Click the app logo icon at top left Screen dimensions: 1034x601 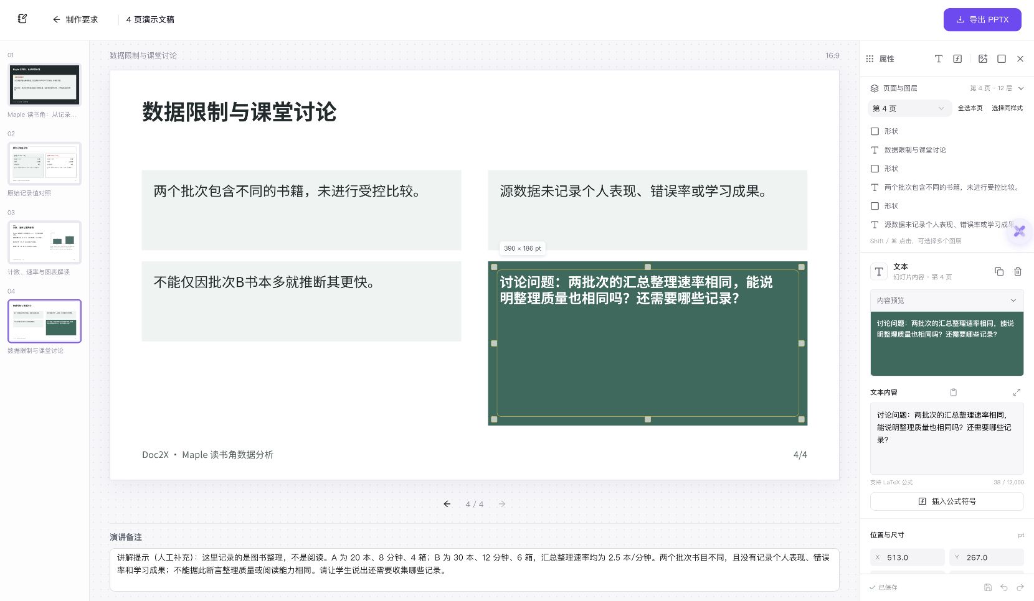22,19
